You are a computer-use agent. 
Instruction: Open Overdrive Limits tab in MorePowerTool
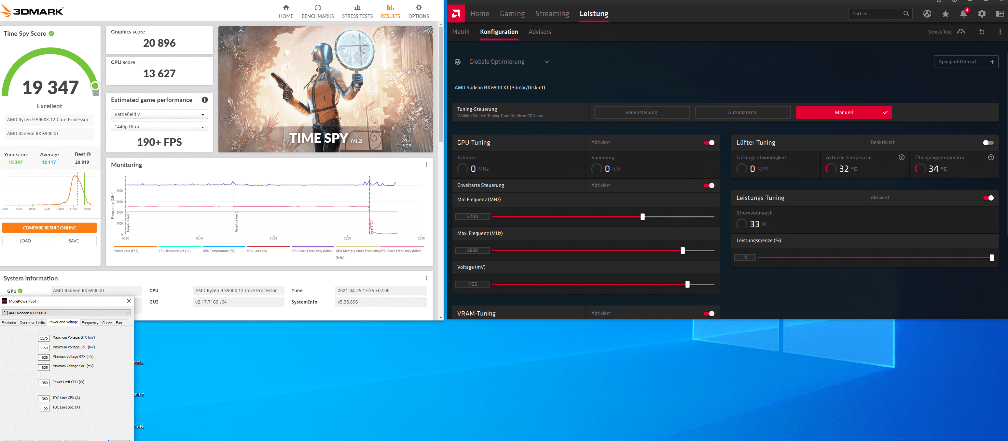[x=32, y=323]
